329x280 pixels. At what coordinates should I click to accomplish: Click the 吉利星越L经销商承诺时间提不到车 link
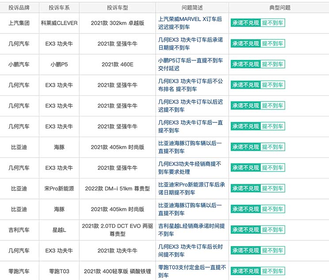[x=191, y=230]
